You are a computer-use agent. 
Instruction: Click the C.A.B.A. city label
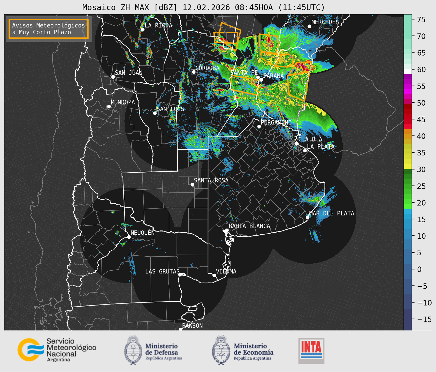tap(312, 139)
